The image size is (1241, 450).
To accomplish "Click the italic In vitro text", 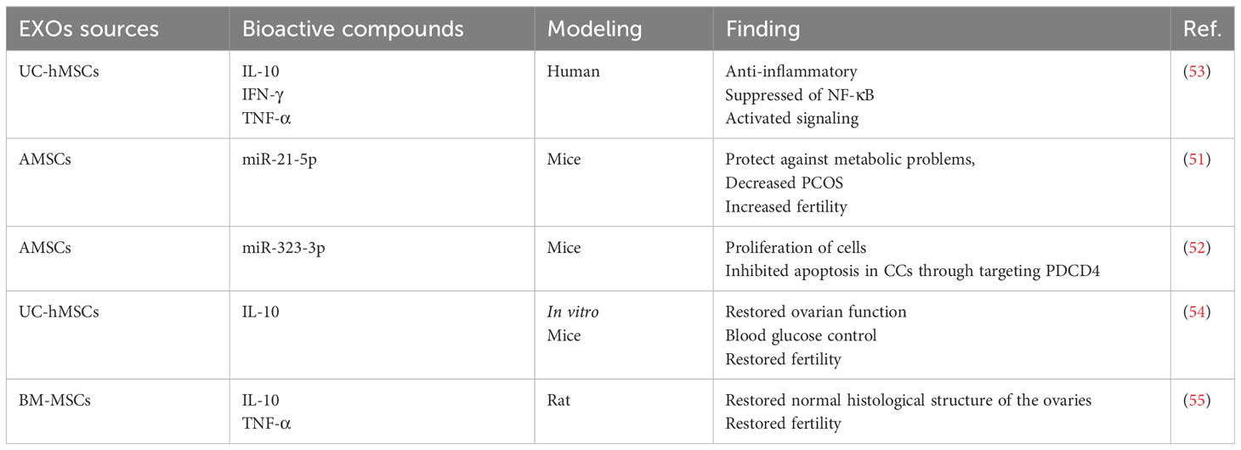I will [x=572, y=312].
